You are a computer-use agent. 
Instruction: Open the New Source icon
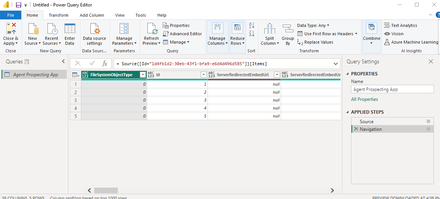(33, 29)
